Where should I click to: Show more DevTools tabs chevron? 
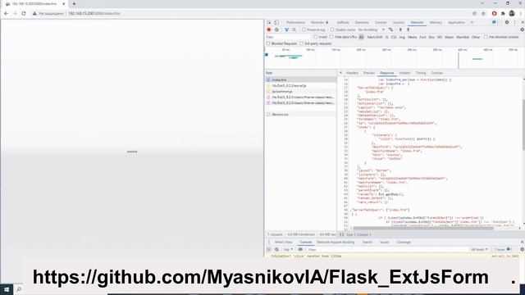click(472, 22)
